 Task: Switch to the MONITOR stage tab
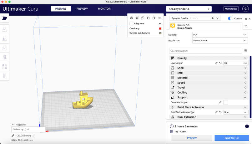coord(104,9)
